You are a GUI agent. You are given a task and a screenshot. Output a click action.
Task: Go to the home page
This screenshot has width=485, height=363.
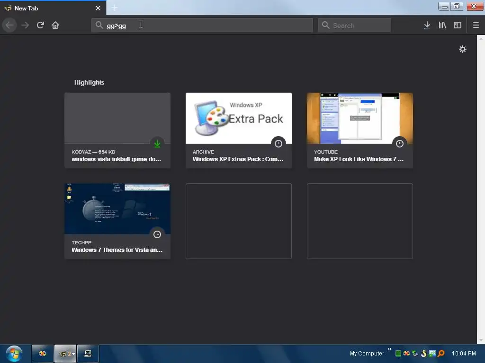click(x=55, y=25)
